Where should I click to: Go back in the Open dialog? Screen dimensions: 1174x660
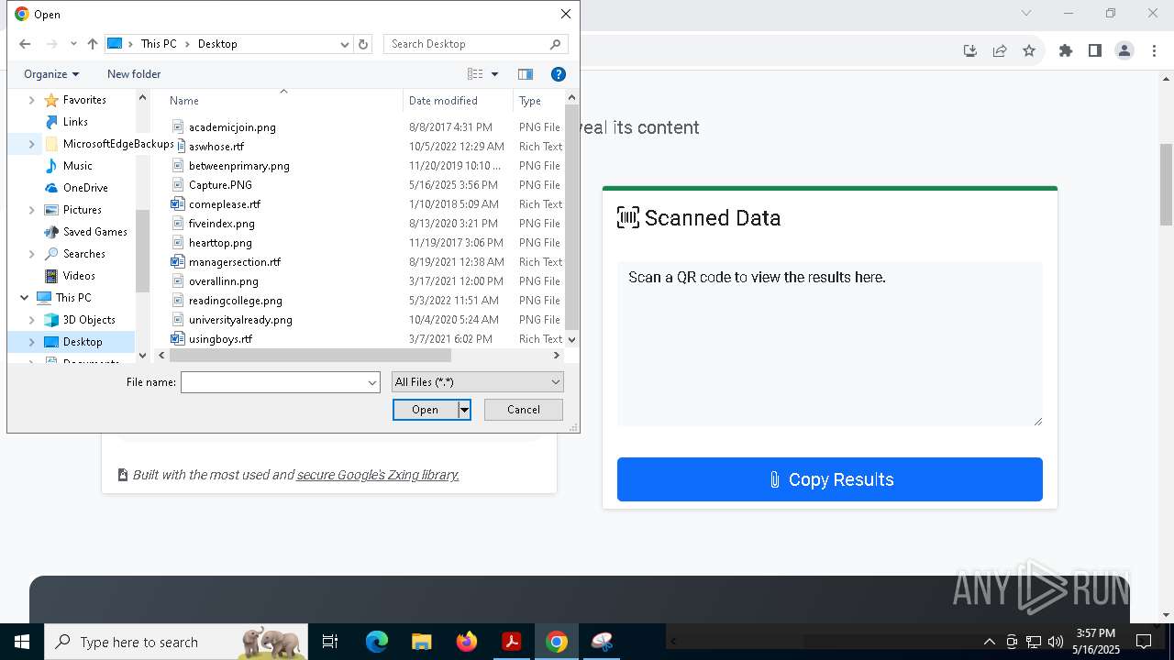[25, 44]
